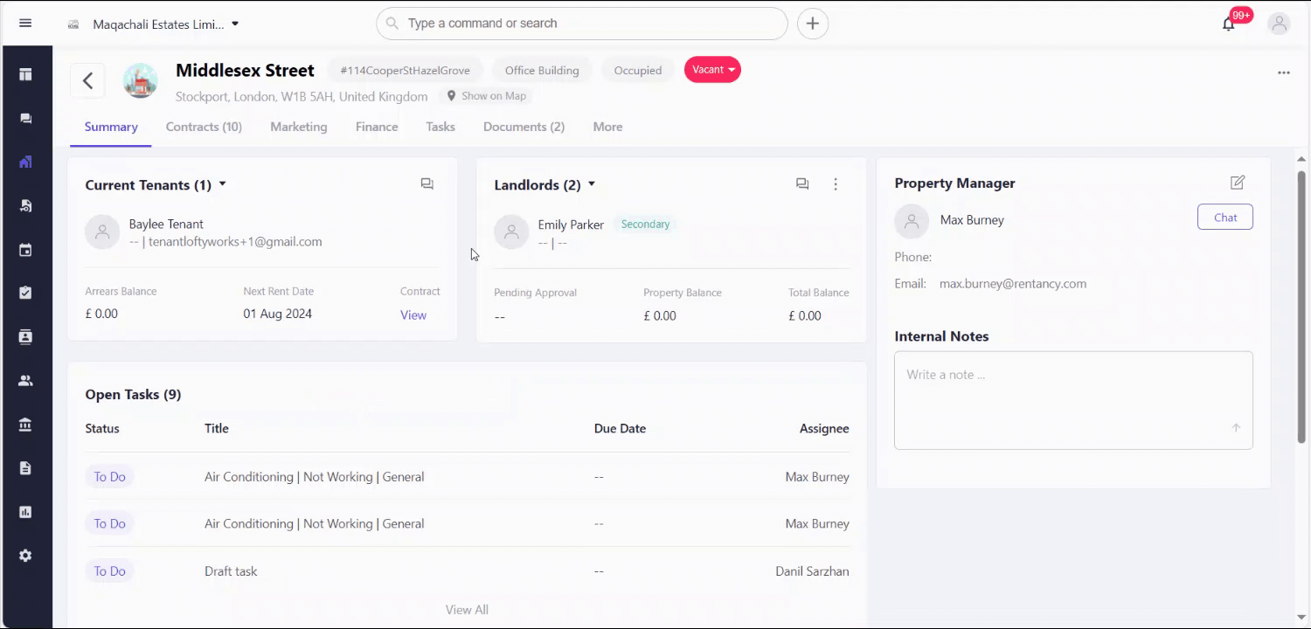Open the Draft task row title
Screen dimensions: 1311x629
pos(231,571)
